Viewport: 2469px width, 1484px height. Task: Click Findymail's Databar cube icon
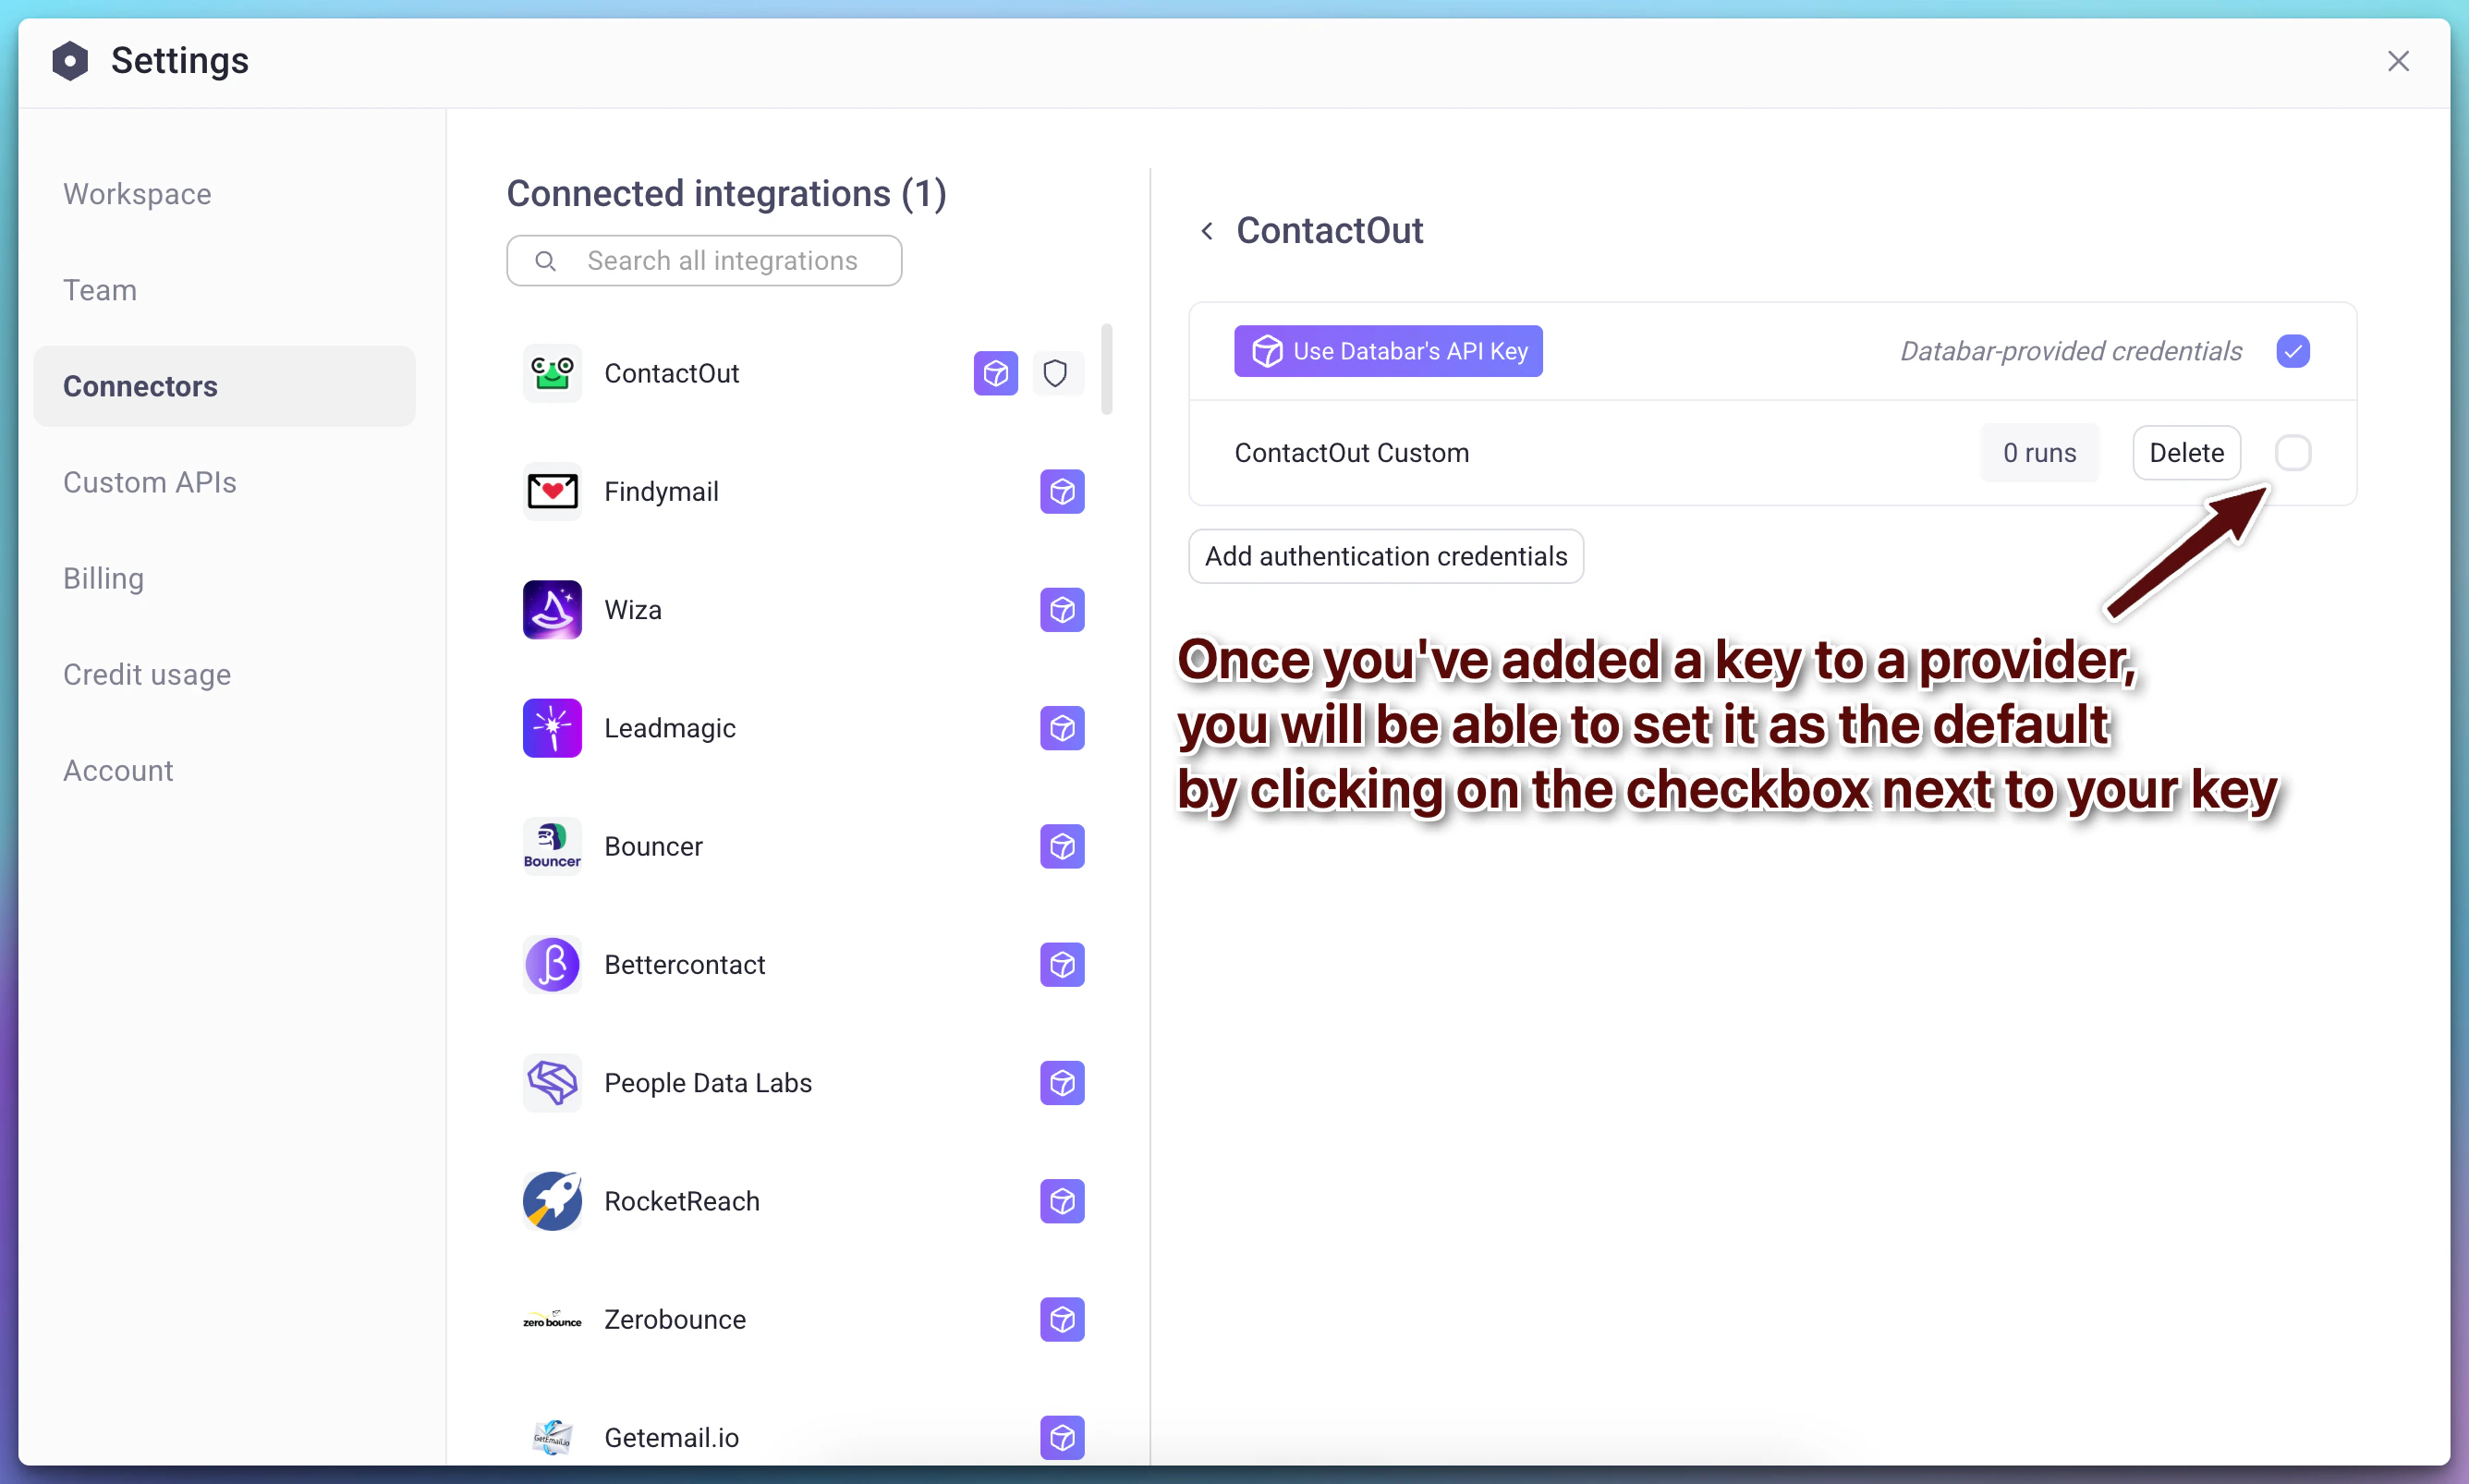pos(1062,491)
